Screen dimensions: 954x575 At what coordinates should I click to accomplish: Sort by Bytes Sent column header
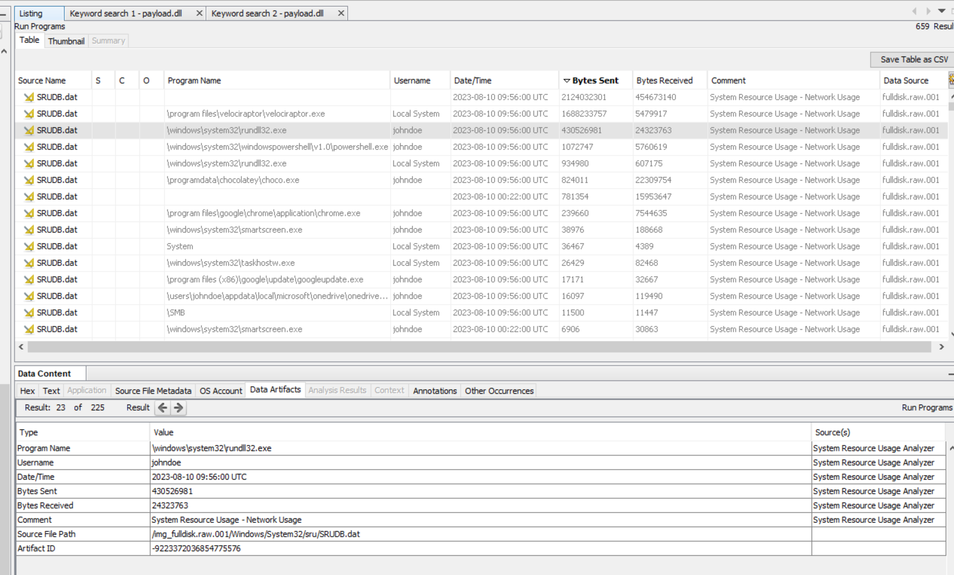coord(596,80)
